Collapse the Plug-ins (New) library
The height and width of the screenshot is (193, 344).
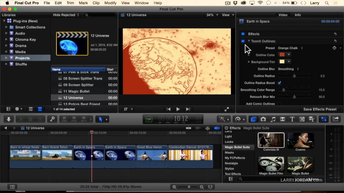pos(4,21)
